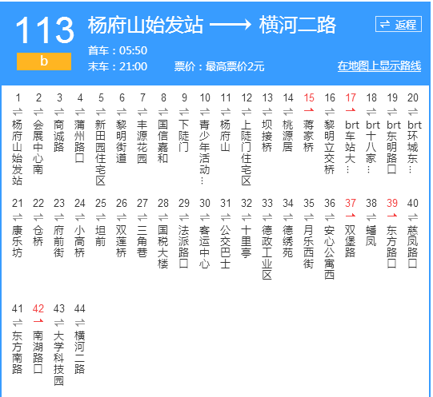Select stop 4 蒲州路口
The width and height of the screenshot is (433, 397).
coord(80,141)
